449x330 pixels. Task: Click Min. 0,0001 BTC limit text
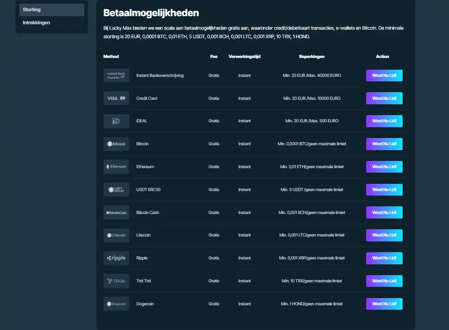tap(312, 144)
